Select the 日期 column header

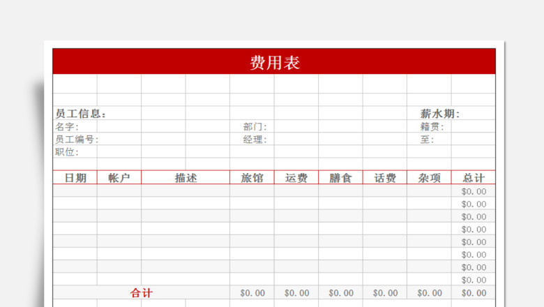(75, 177)
